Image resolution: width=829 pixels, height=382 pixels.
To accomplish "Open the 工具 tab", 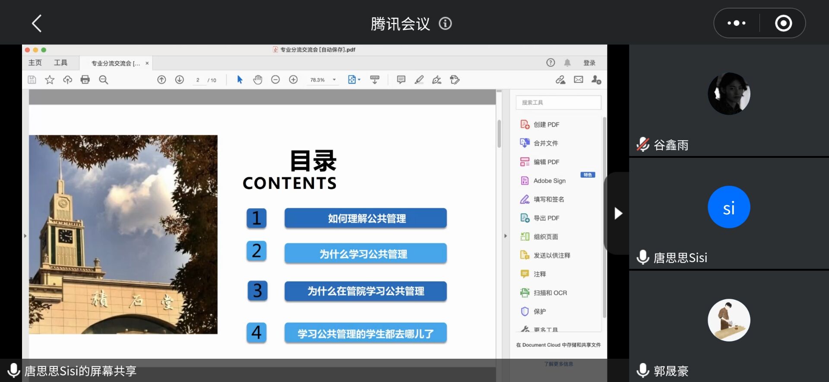I will coord(60,63).
